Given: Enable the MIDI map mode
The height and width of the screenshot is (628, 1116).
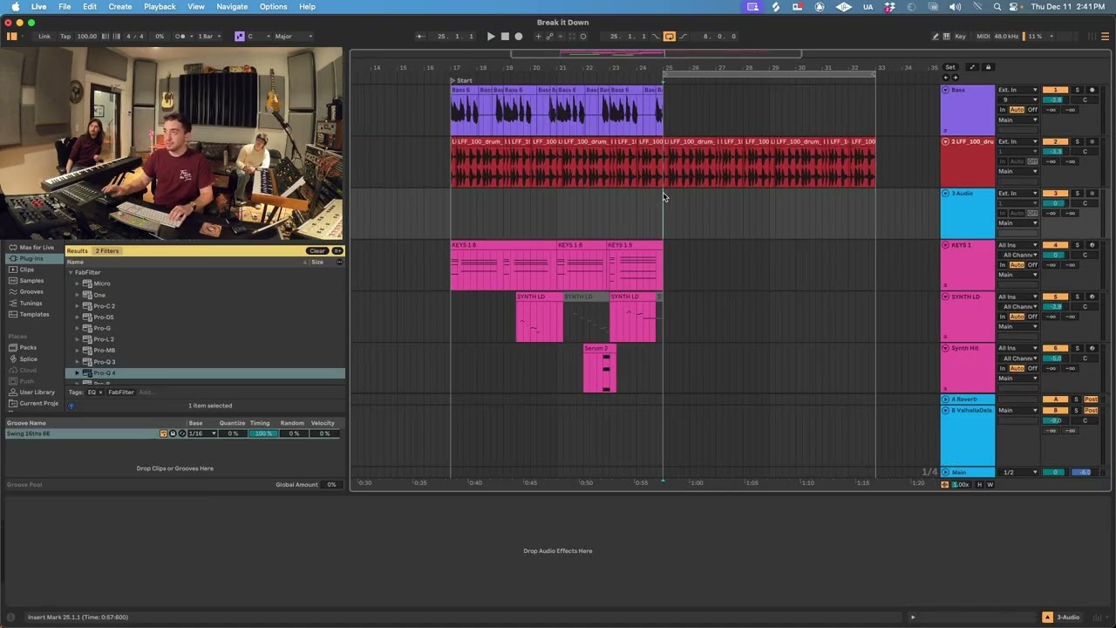Looking at the screenshot, I should [983, 37].
